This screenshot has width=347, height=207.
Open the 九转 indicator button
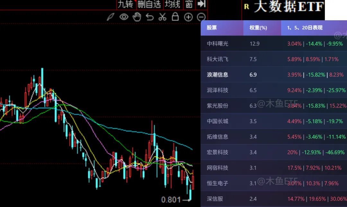coord(126,4)
